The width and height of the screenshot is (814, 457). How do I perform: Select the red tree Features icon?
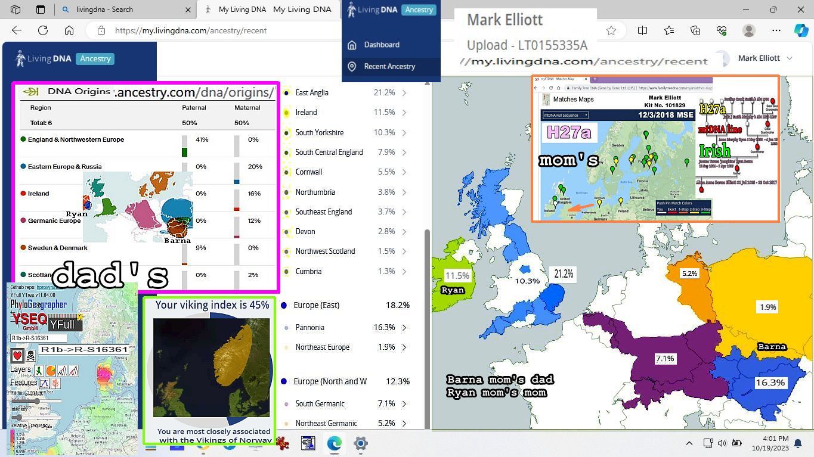tap(55, 383)
